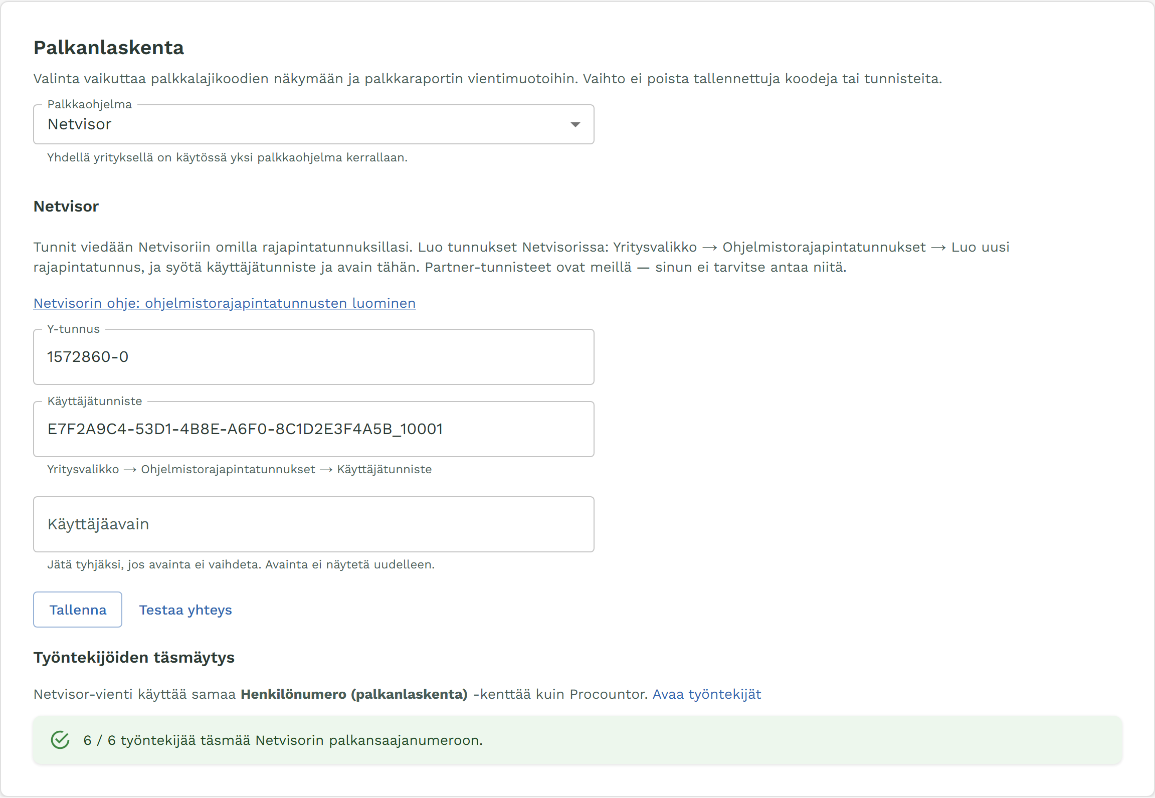Click the dropdown arrow in Palkkaohjelma field
This screenshot has width=1155, height=798.
click(575, 124)
